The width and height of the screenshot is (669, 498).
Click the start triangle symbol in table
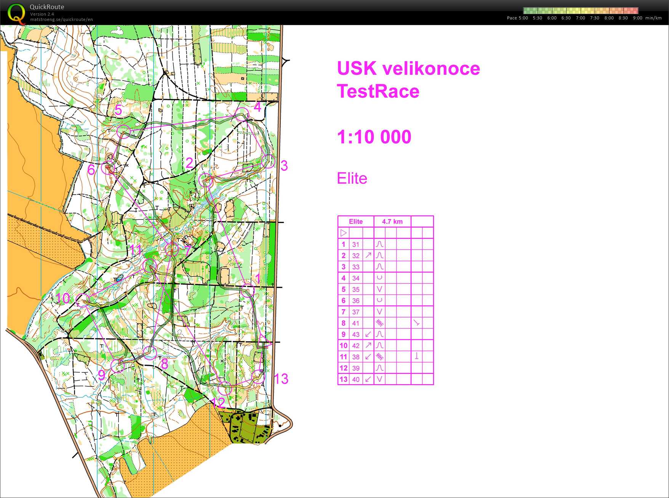(x=344, y=233)
